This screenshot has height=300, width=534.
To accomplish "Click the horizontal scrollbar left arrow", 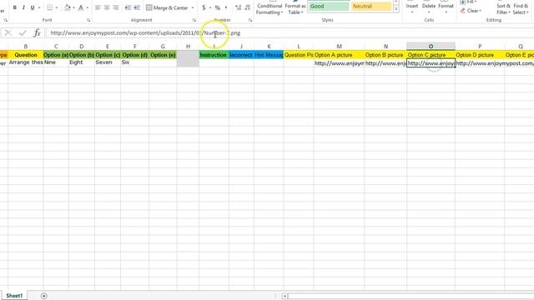I will pyautogui.click(x=285, y=296).
